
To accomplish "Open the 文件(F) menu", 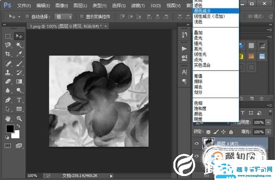I will pyautogui.click(x=24, y=6).
